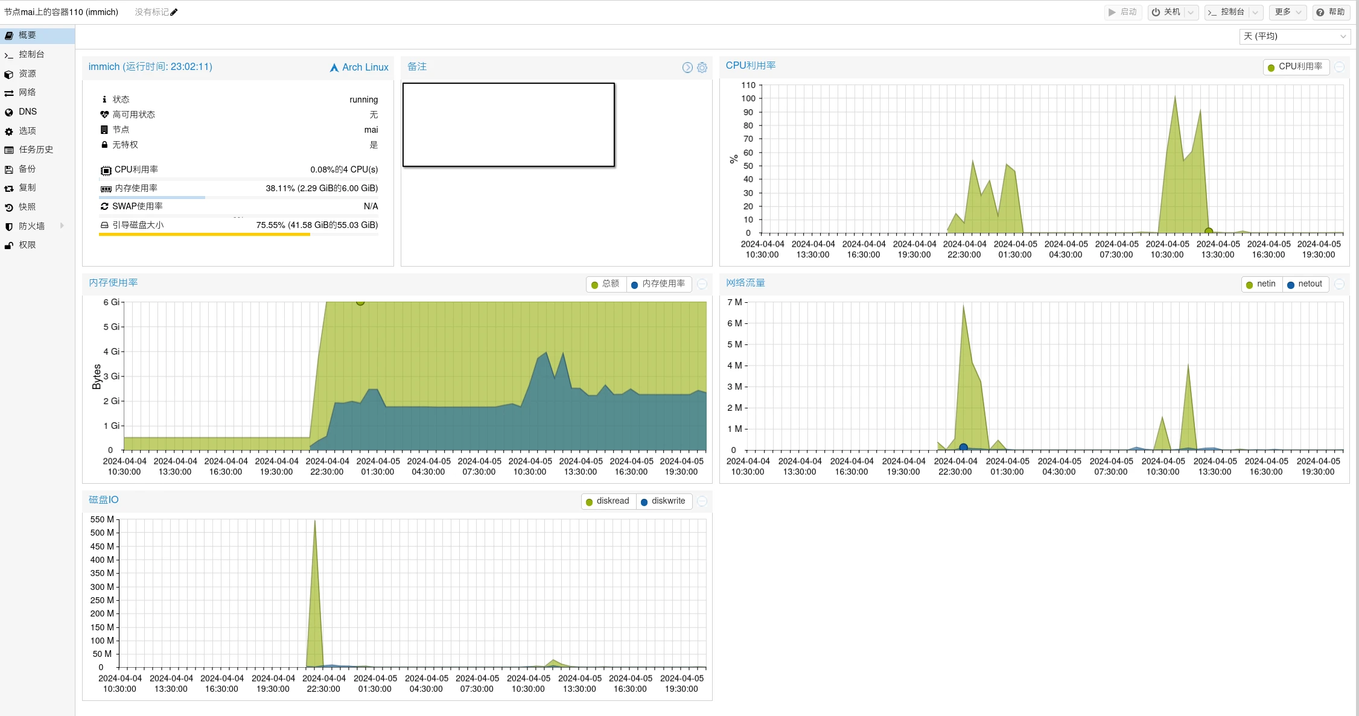Open the 概要 summary tab
The image size is (1359, 716).
point(37,35)
